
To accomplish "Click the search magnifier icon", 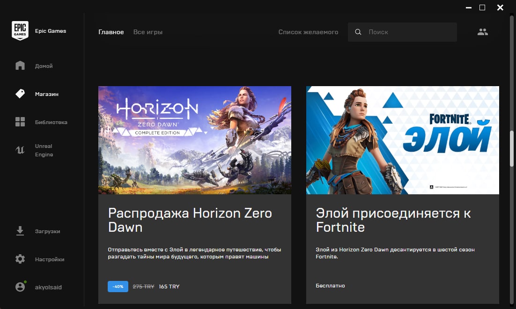I will [358, 32].
